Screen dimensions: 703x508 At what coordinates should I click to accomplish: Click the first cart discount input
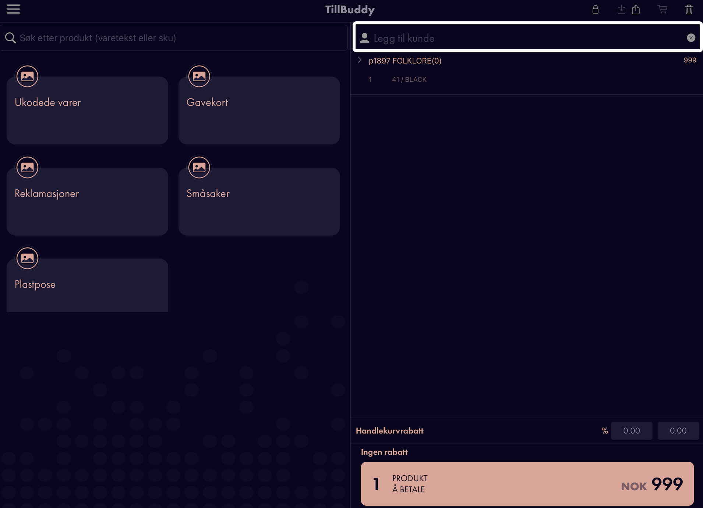tap(632, 431)
